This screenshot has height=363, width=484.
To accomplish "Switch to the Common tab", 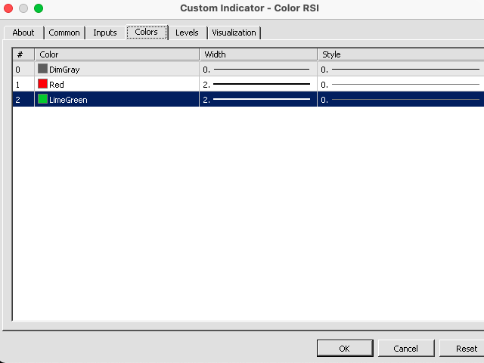I will tap(64, 33).
